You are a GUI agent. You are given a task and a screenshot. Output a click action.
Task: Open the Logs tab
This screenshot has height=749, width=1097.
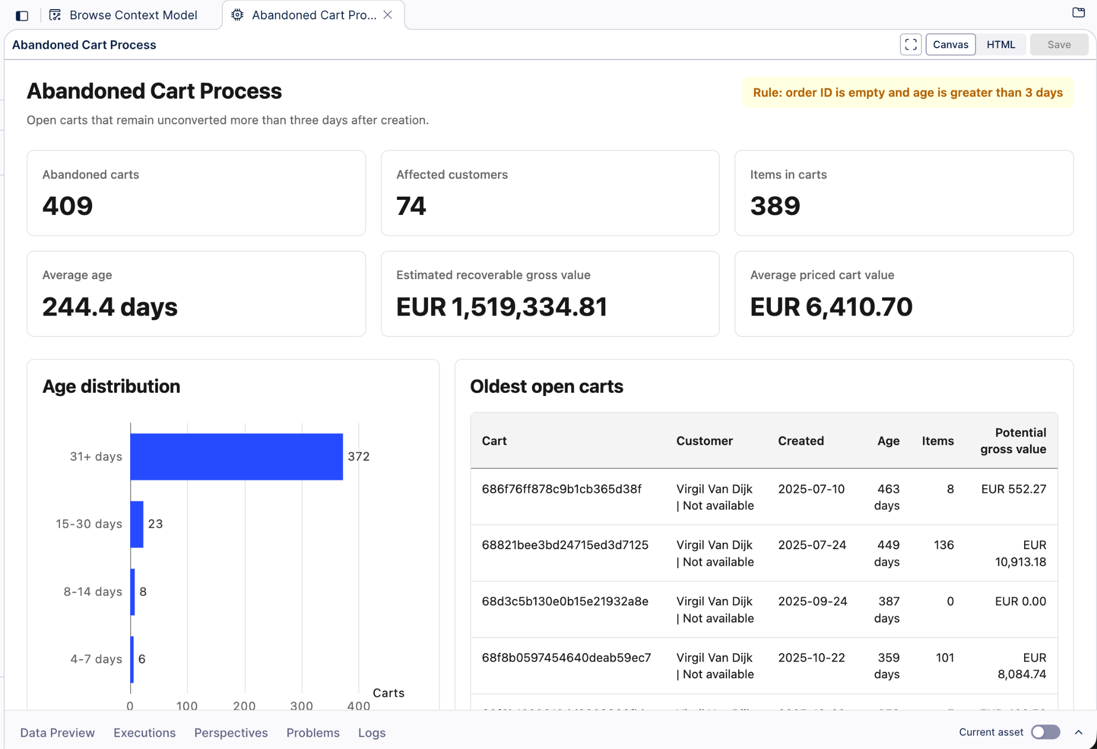[x=372, y=732]
